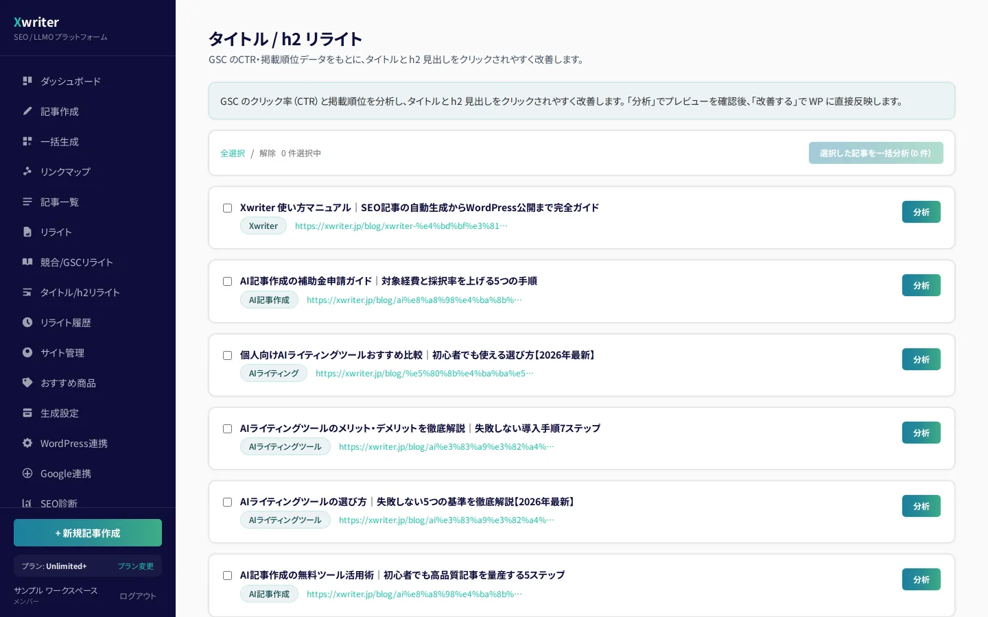Click the サンプル ワークスペース name

click(x=56, y=590)
